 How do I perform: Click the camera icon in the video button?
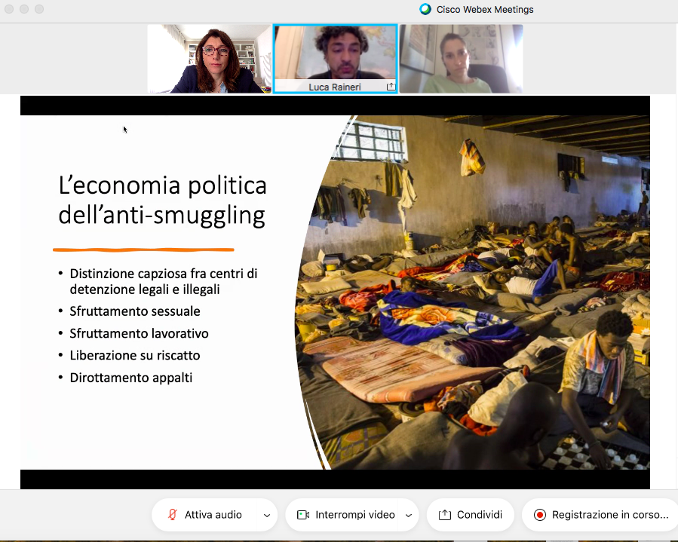click(303, 515)
